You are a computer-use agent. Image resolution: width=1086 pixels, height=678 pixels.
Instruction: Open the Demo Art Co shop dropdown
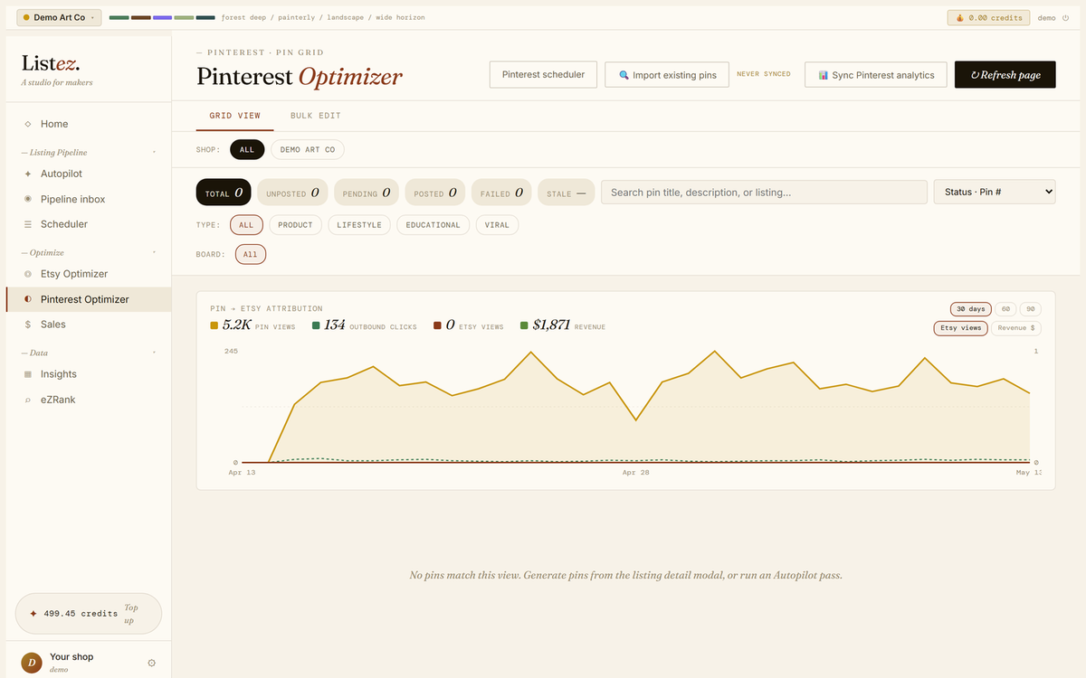pos(59,17)
